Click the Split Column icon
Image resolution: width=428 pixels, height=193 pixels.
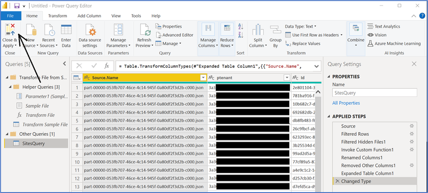(x=257, y=30)
